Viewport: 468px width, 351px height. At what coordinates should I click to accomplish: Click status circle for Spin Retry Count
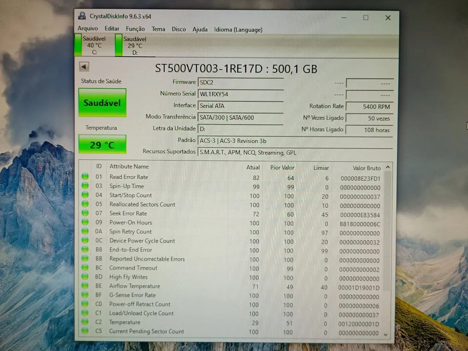(x=85, y=231)
